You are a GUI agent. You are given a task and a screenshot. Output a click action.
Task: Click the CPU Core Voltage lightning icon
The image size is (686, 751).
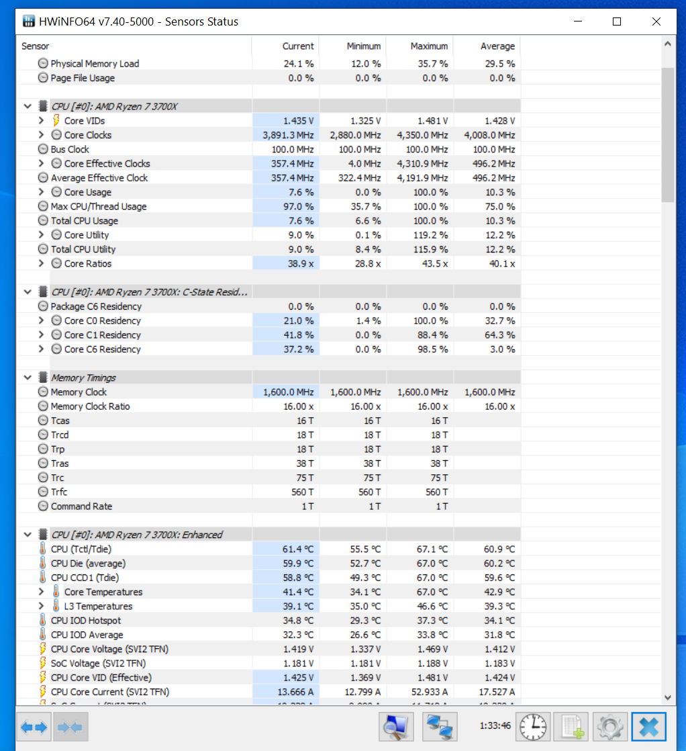tap(42, 648)
